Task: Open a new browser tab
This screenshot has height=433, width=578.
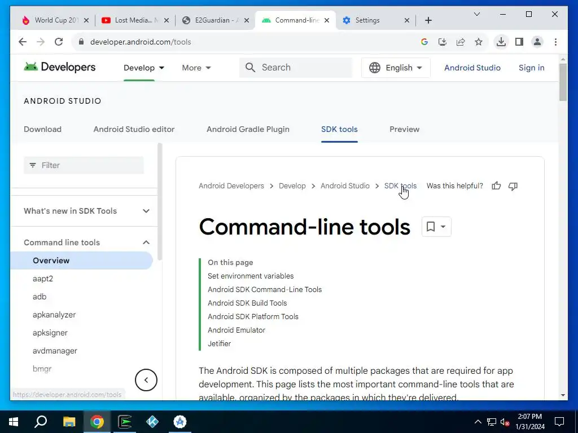Action: pos(428,20)
